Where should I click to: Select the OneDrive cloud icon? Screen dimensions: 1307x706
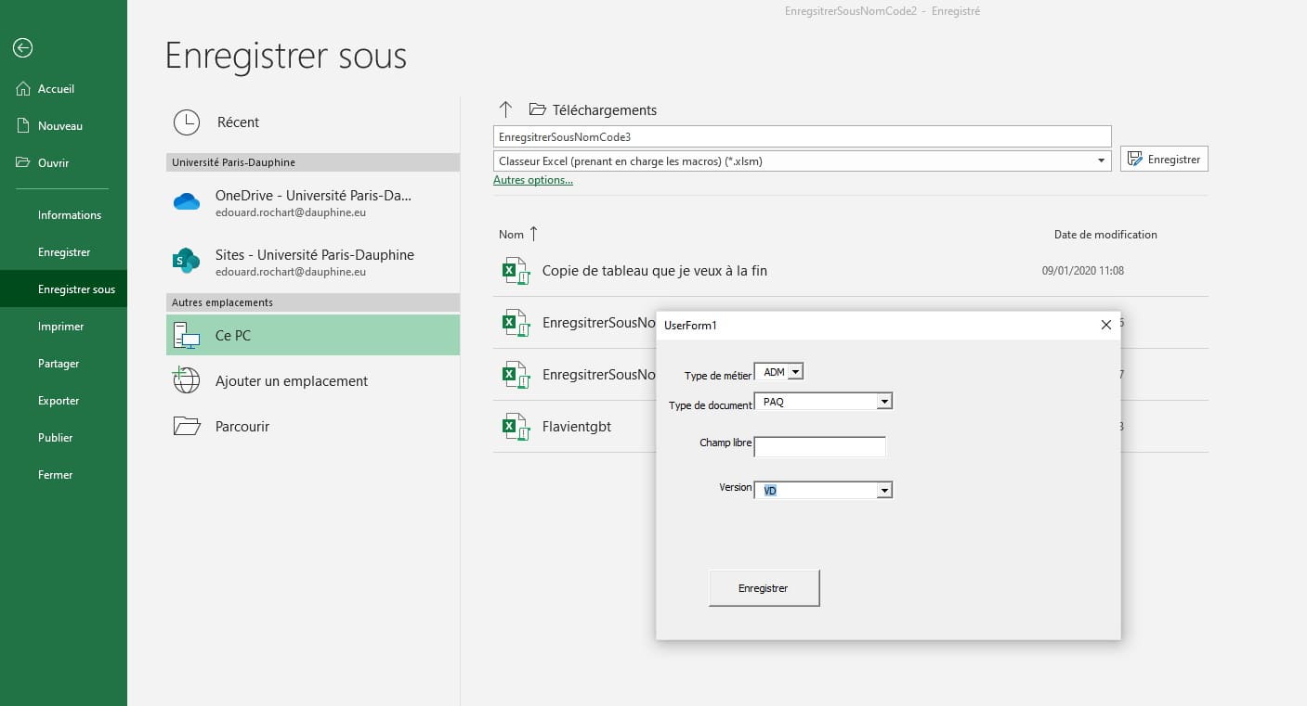pyautogui.click(x=187, y=202)
